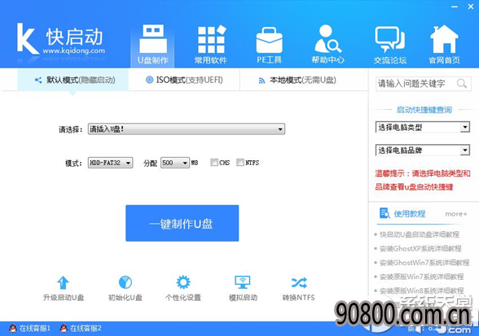The height and width of the screenshot is (336, 479).
Task: Open the PE工具 briefcase icon
Action: tap(269, 40)
